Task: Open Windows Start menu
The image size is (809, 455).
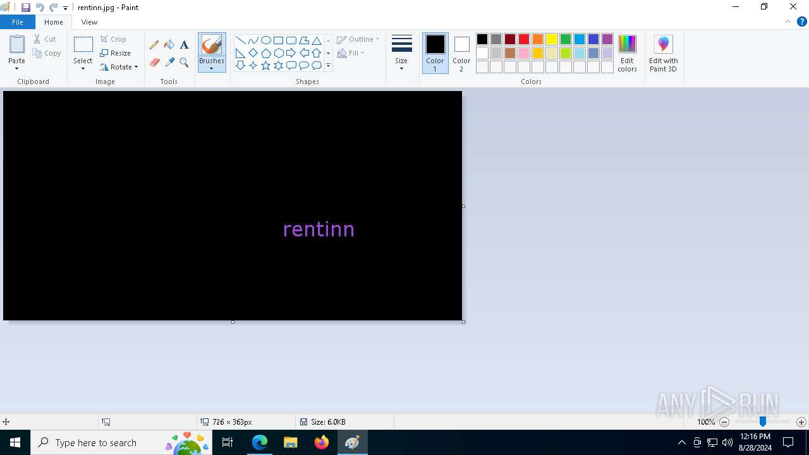Action: 15,442
